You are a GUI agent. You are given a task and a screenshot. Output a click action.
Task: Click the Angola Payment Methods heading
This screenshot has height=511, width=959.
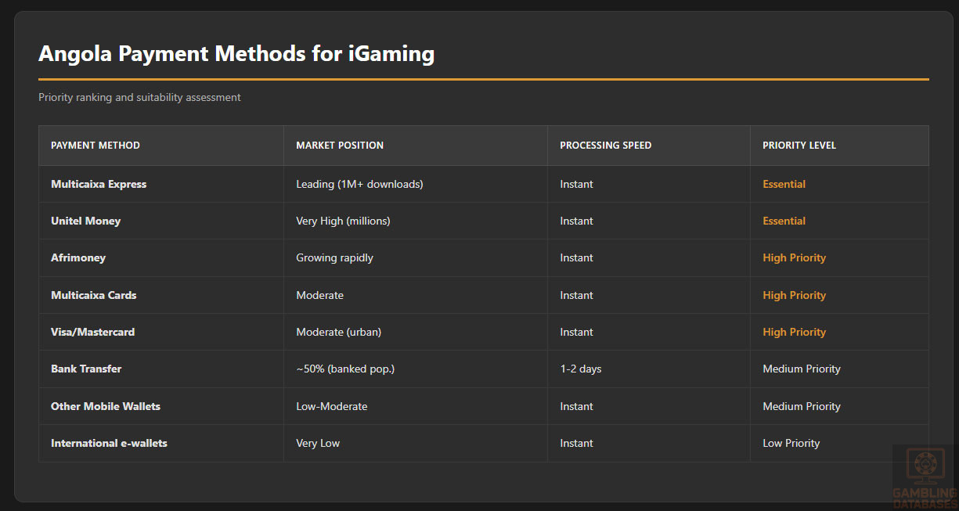tap(236, 54)
